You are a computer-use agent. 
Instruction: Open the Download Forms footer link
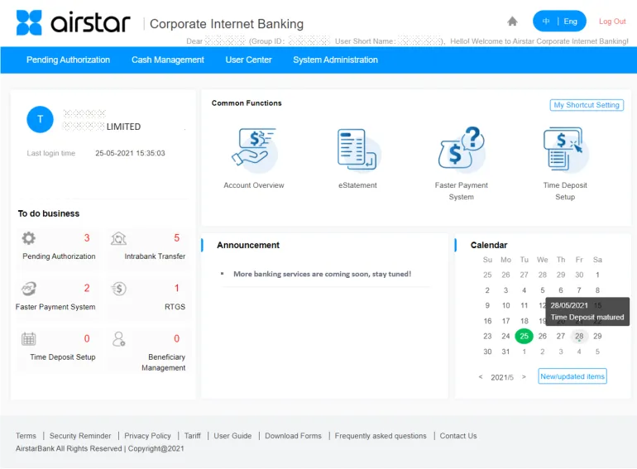[294, 436]
